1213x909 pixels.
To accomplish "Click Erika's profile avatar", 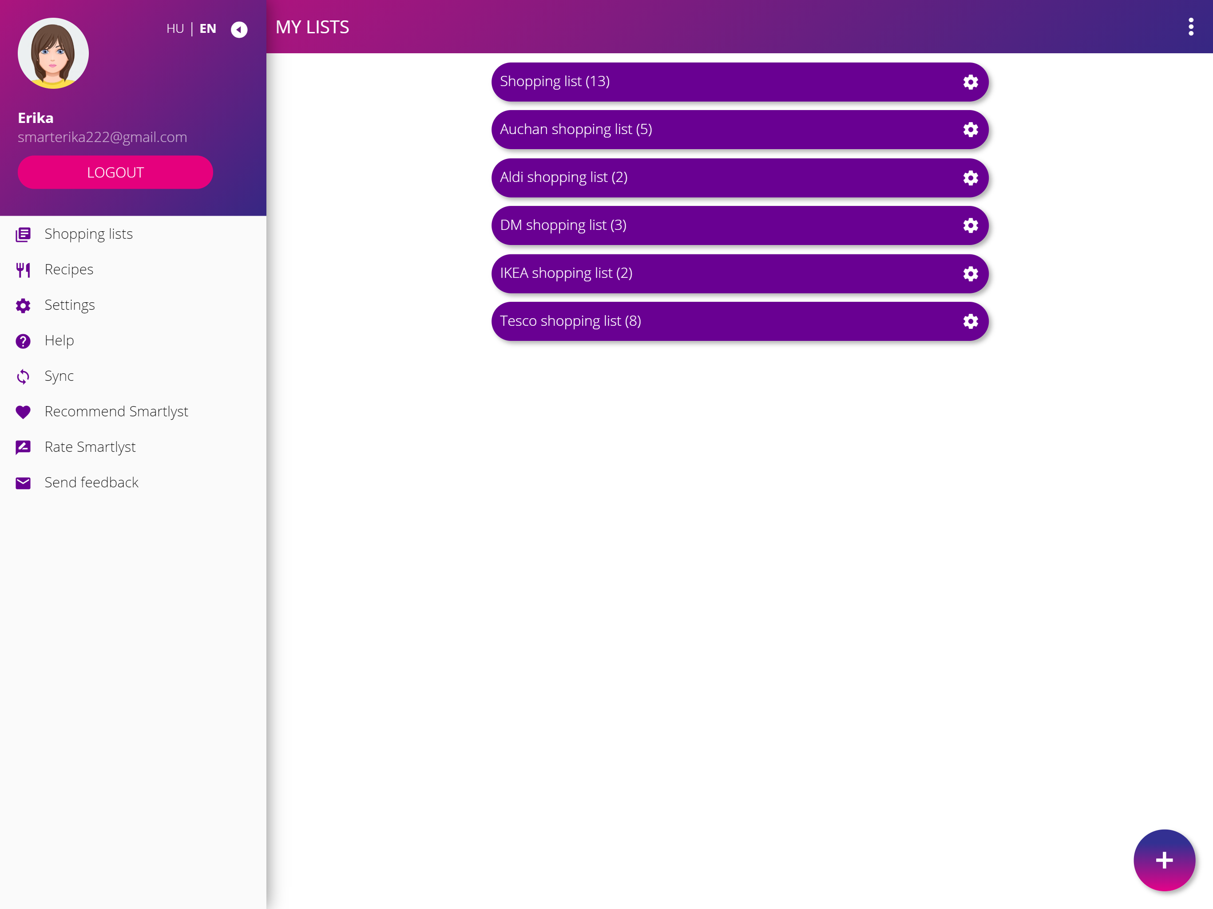I will 53,53.
